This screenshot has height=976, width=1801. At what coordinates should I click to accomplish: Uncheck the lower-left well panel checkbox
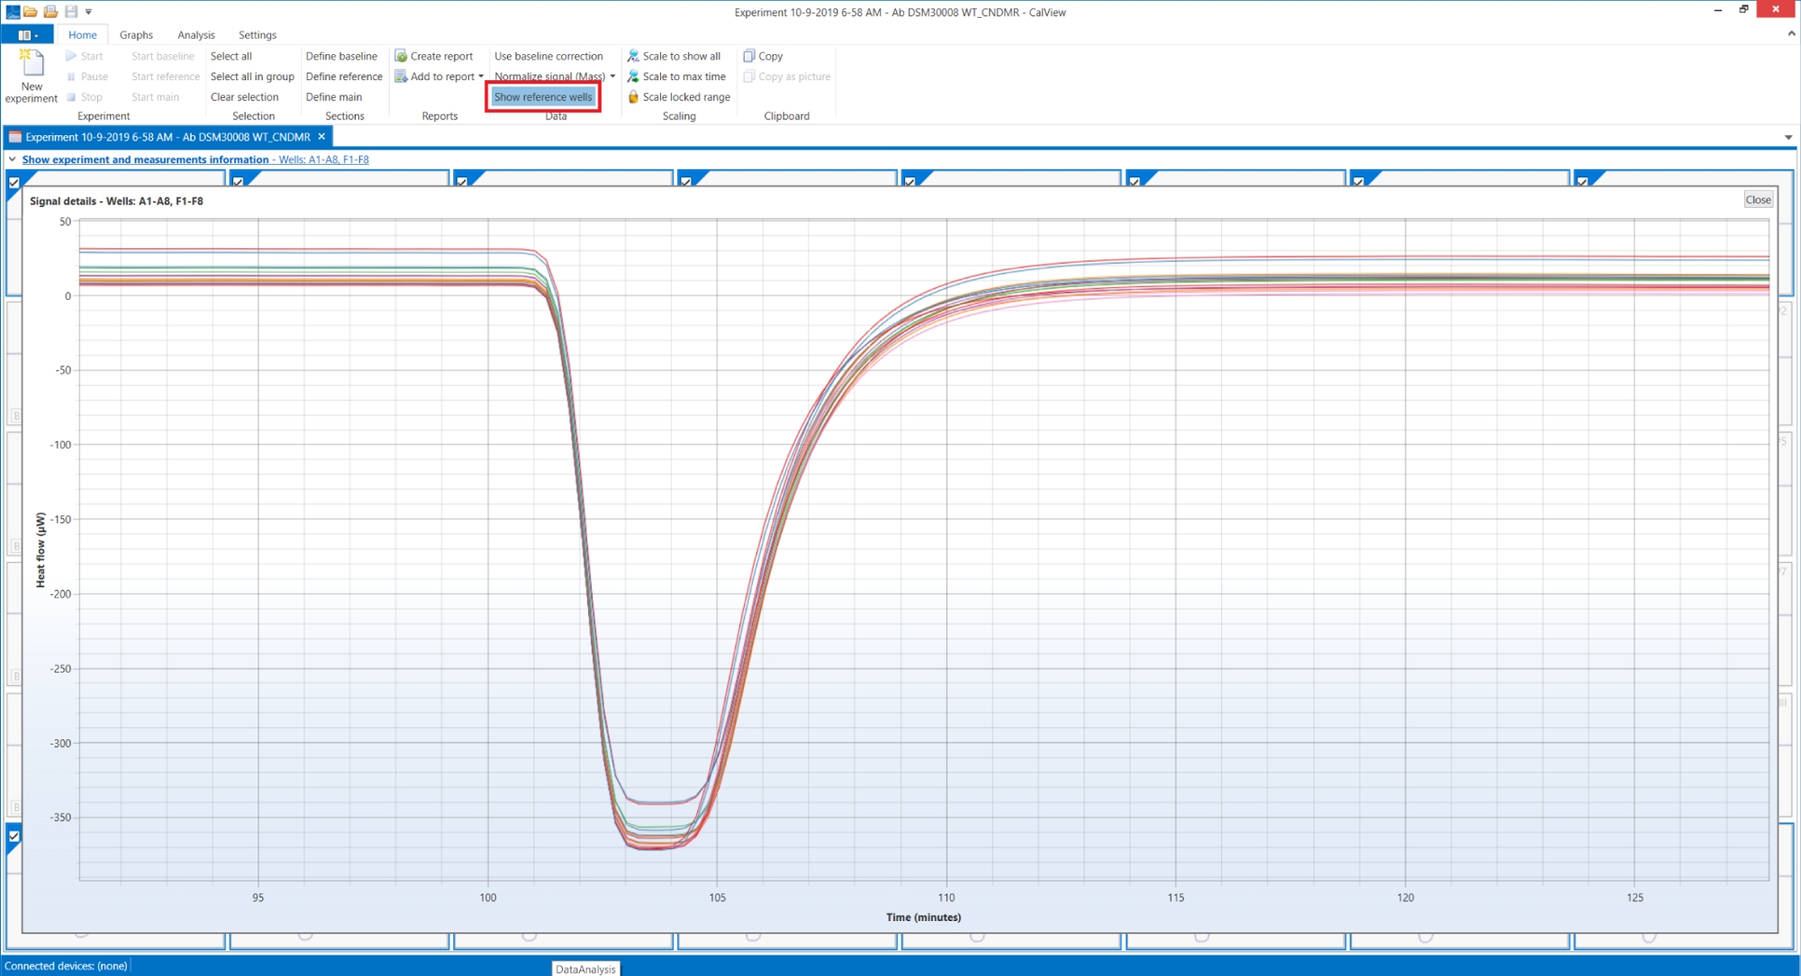(14, 836)
